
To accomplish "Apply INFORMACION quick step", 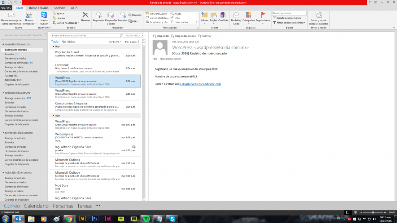I will pyautogui.click(x=156, y=14).
